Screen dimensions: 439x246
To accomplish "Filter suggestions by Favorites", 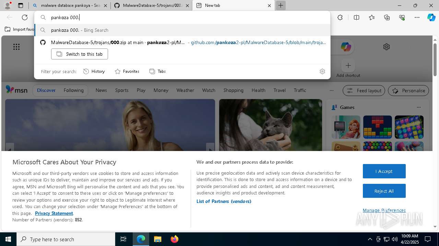I will [x=127, y=71].
